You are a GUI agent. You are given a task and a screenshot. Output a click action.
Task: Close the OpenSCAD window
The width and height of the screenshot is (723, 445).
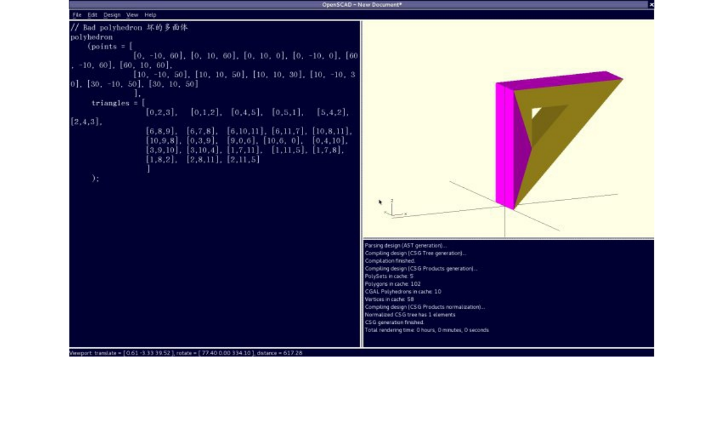tap(651, 5)
